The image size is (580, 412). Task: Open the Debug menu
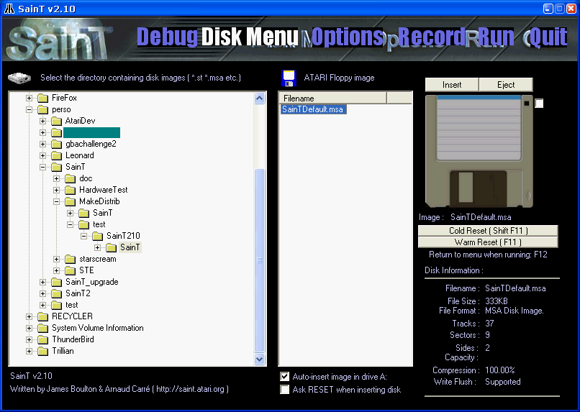pyautogui.click(x=167, y=37)
